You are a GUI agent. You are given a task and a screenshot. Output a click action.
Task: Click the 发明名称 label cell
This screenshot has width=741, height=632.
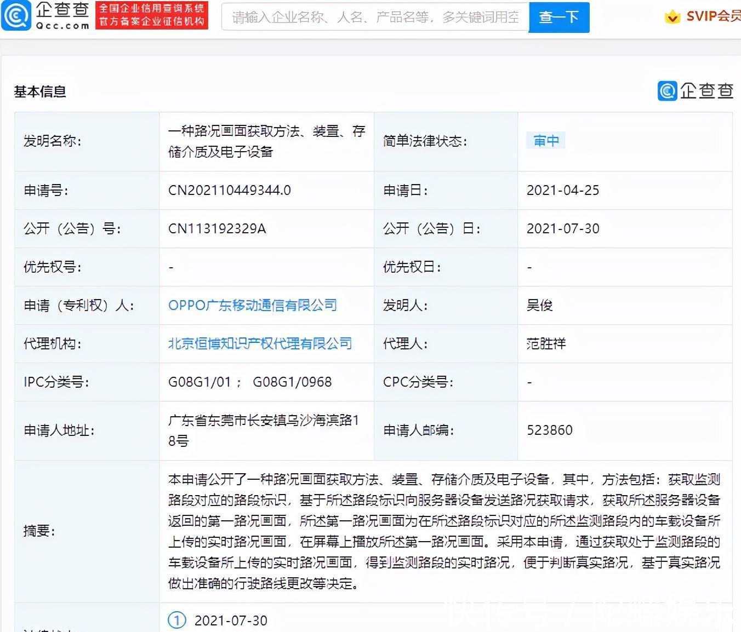[x=87, y=141]
